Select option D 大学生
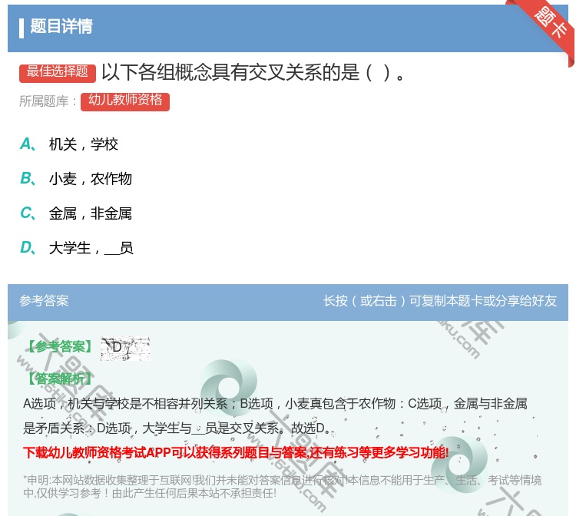576x516 pixels. [76, 248]
